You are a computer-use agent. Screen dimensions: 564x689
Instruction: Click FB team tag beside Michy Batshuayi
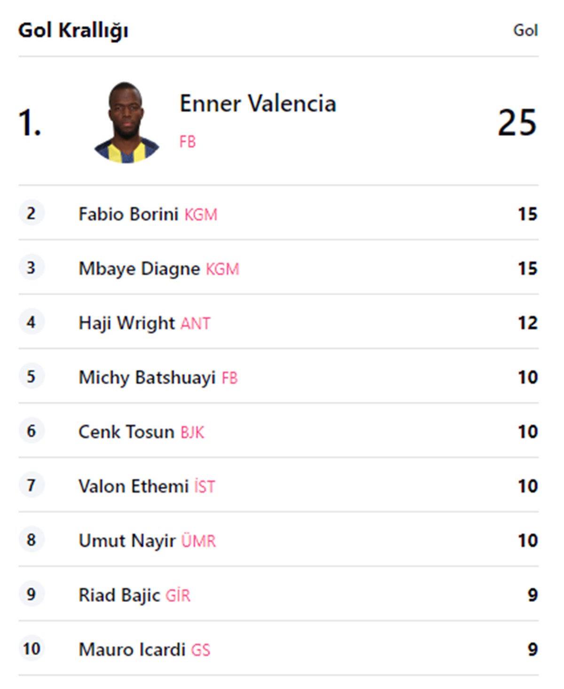click(x=229, y=378)
